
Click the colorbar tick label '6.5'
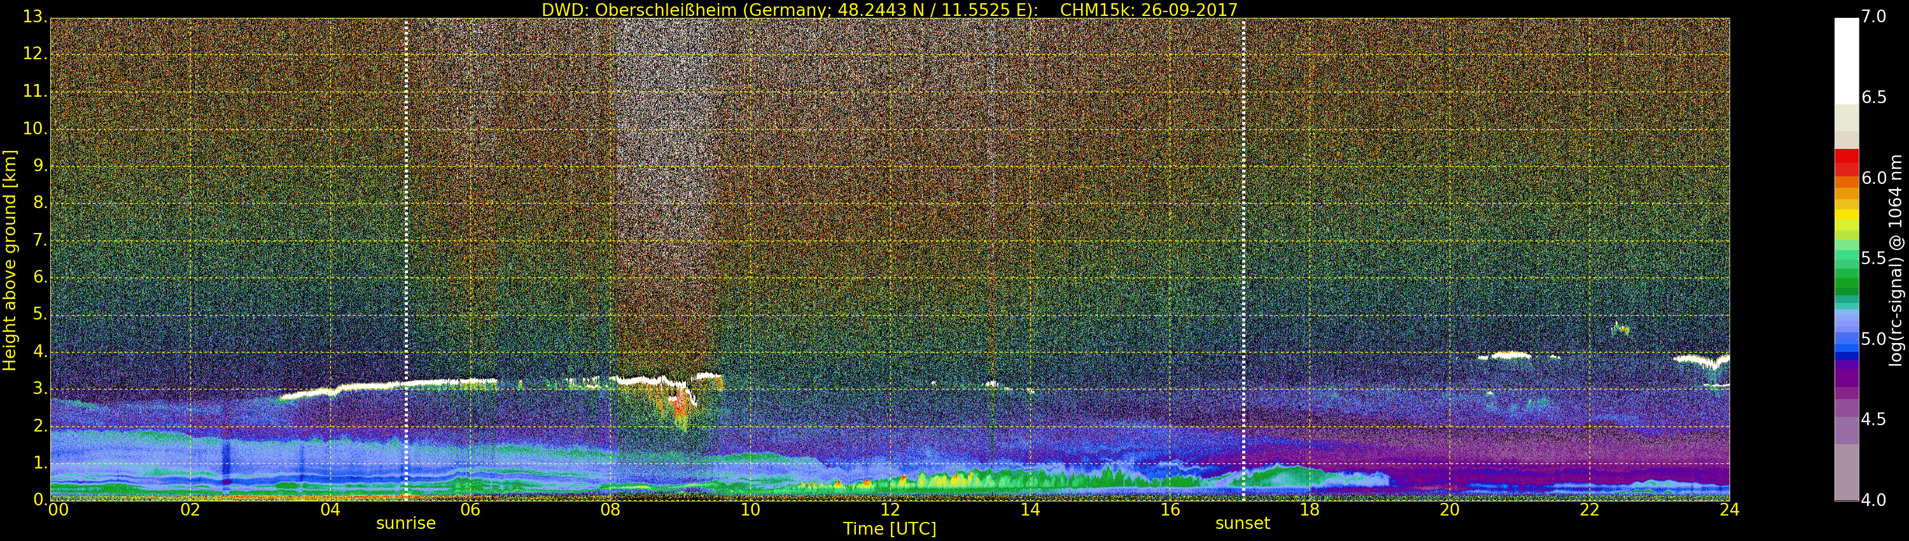coord(1874,97)
